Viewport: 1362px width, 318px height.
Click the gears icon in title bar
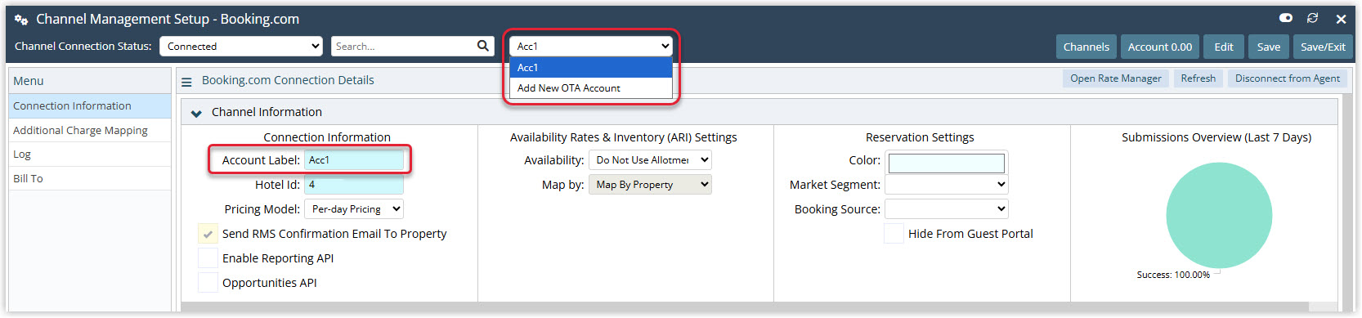tap(21, 19)
